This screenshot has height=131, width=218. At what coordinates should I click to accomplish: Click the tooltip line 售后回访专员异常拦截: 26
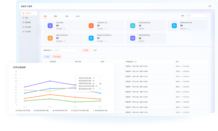88,86
